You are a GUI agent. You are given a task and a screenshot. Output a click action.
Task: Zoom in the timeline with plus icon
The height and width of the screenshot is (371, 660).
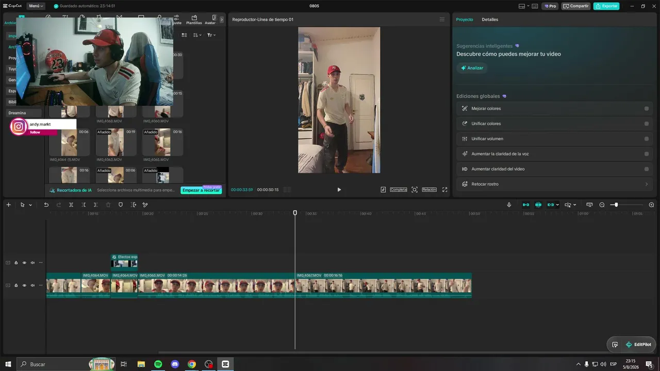tap(651, 205)
